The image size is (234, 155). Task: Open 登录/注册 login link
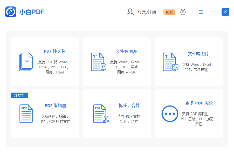147,12
